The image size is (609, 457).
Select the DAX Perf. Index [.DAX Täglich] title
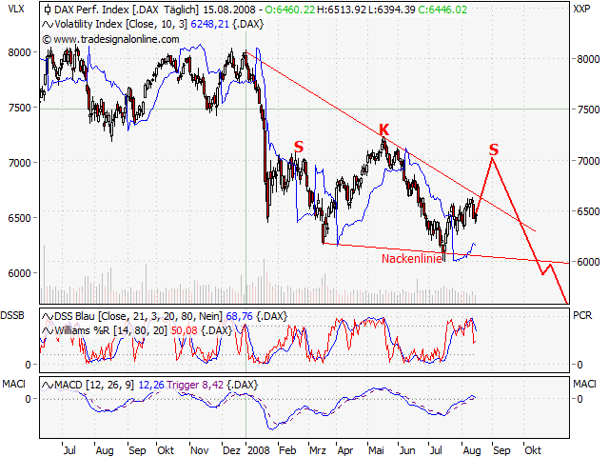click(127, 10)
